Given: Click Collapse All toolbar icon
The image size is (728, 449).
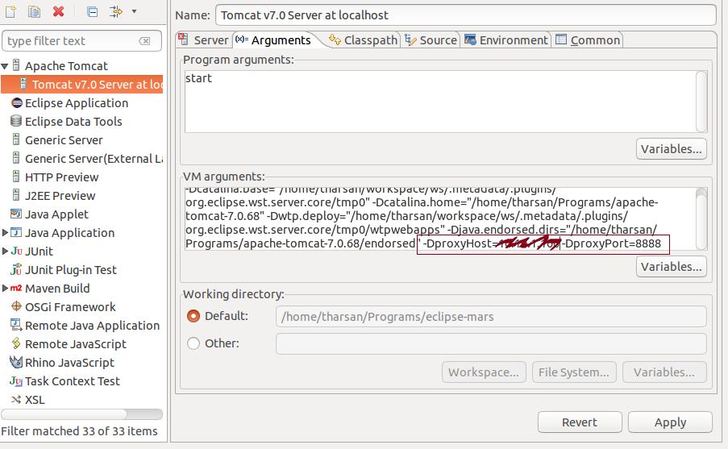Looking at the screenshot, I should pos(93,11).
